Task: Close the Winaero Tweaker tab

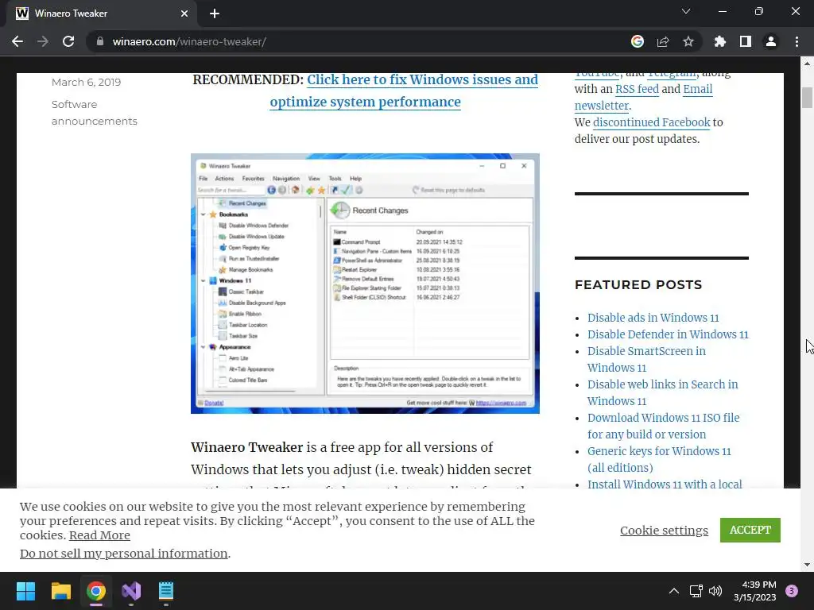Action: click(184, 14)
